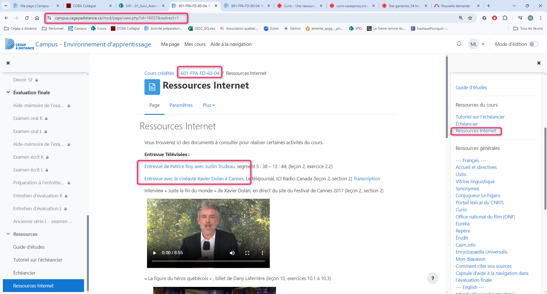Click the video progress bar
Image resolution: width=547 pixels, height=294 pixels.
(208, 261)
